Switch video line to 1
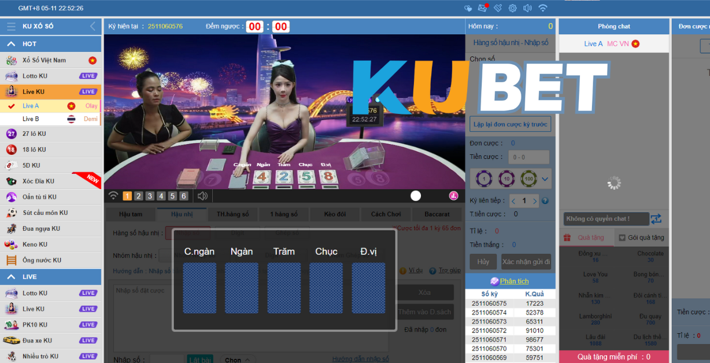 (127, 196)
